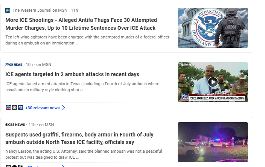
Task: Click the CBS News source logo
Action: coord(15,125)
